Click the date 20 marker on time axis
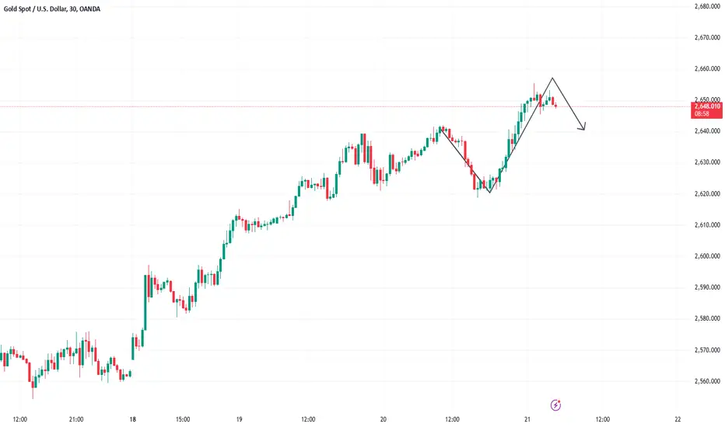725x427 pixels. click(384, 419)
